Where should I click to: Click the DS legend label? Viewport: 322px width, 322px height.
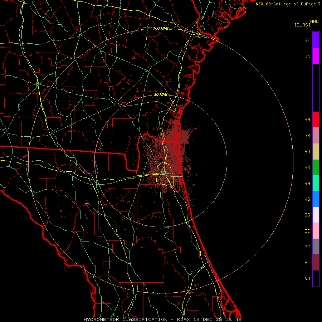pos(307,215)
